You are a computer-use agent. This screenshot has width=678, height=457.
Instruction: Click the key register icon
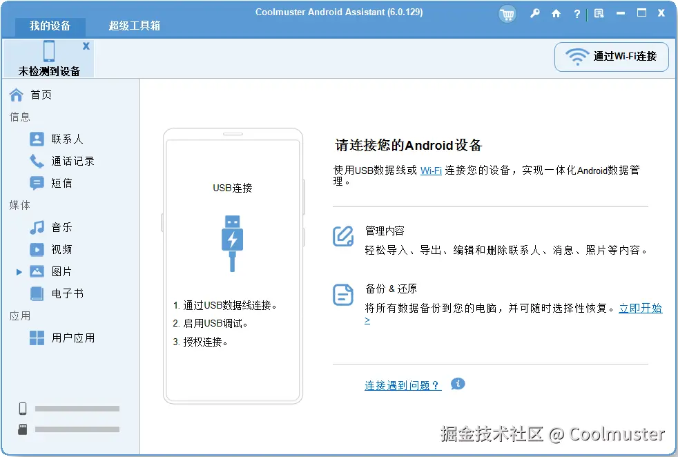pyautogui.click(x=535, y=13)
